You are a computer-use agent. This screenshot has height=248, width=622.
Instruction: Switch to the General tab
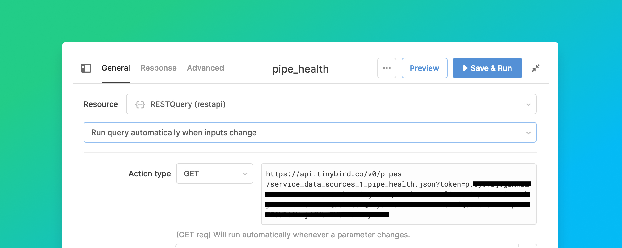116,68
